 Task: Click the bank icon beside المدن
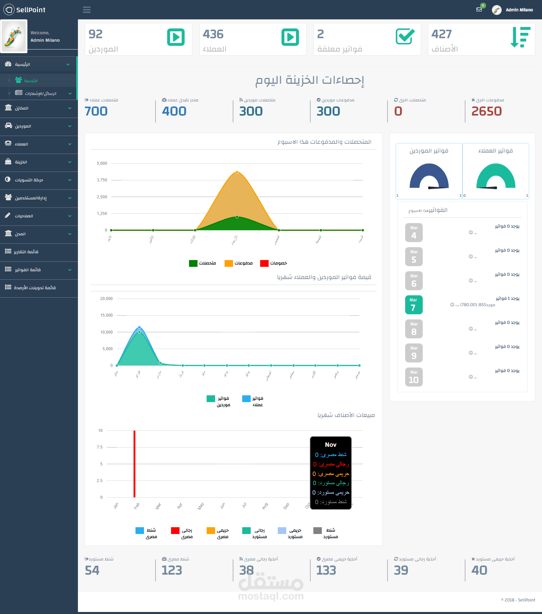tap(8, 233)
